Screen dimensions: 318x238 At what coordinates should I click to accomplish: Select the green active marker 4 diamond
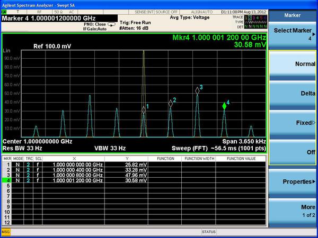tap(224, 106)
